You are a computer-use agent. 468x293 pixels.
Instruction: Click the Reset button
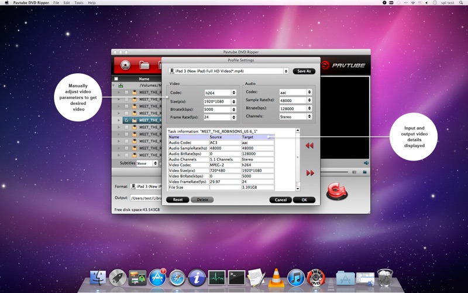[178, 200]
